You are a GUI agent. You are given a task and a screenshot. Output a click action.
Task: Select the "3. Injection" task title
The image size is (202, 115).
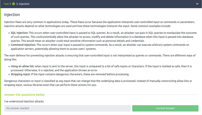(x=23, y=4)
